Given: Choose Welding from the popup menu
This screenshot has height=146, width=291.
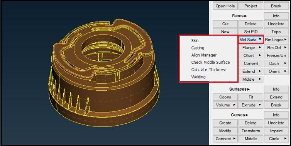Looking at the screenshot, I should pos(198,77).
